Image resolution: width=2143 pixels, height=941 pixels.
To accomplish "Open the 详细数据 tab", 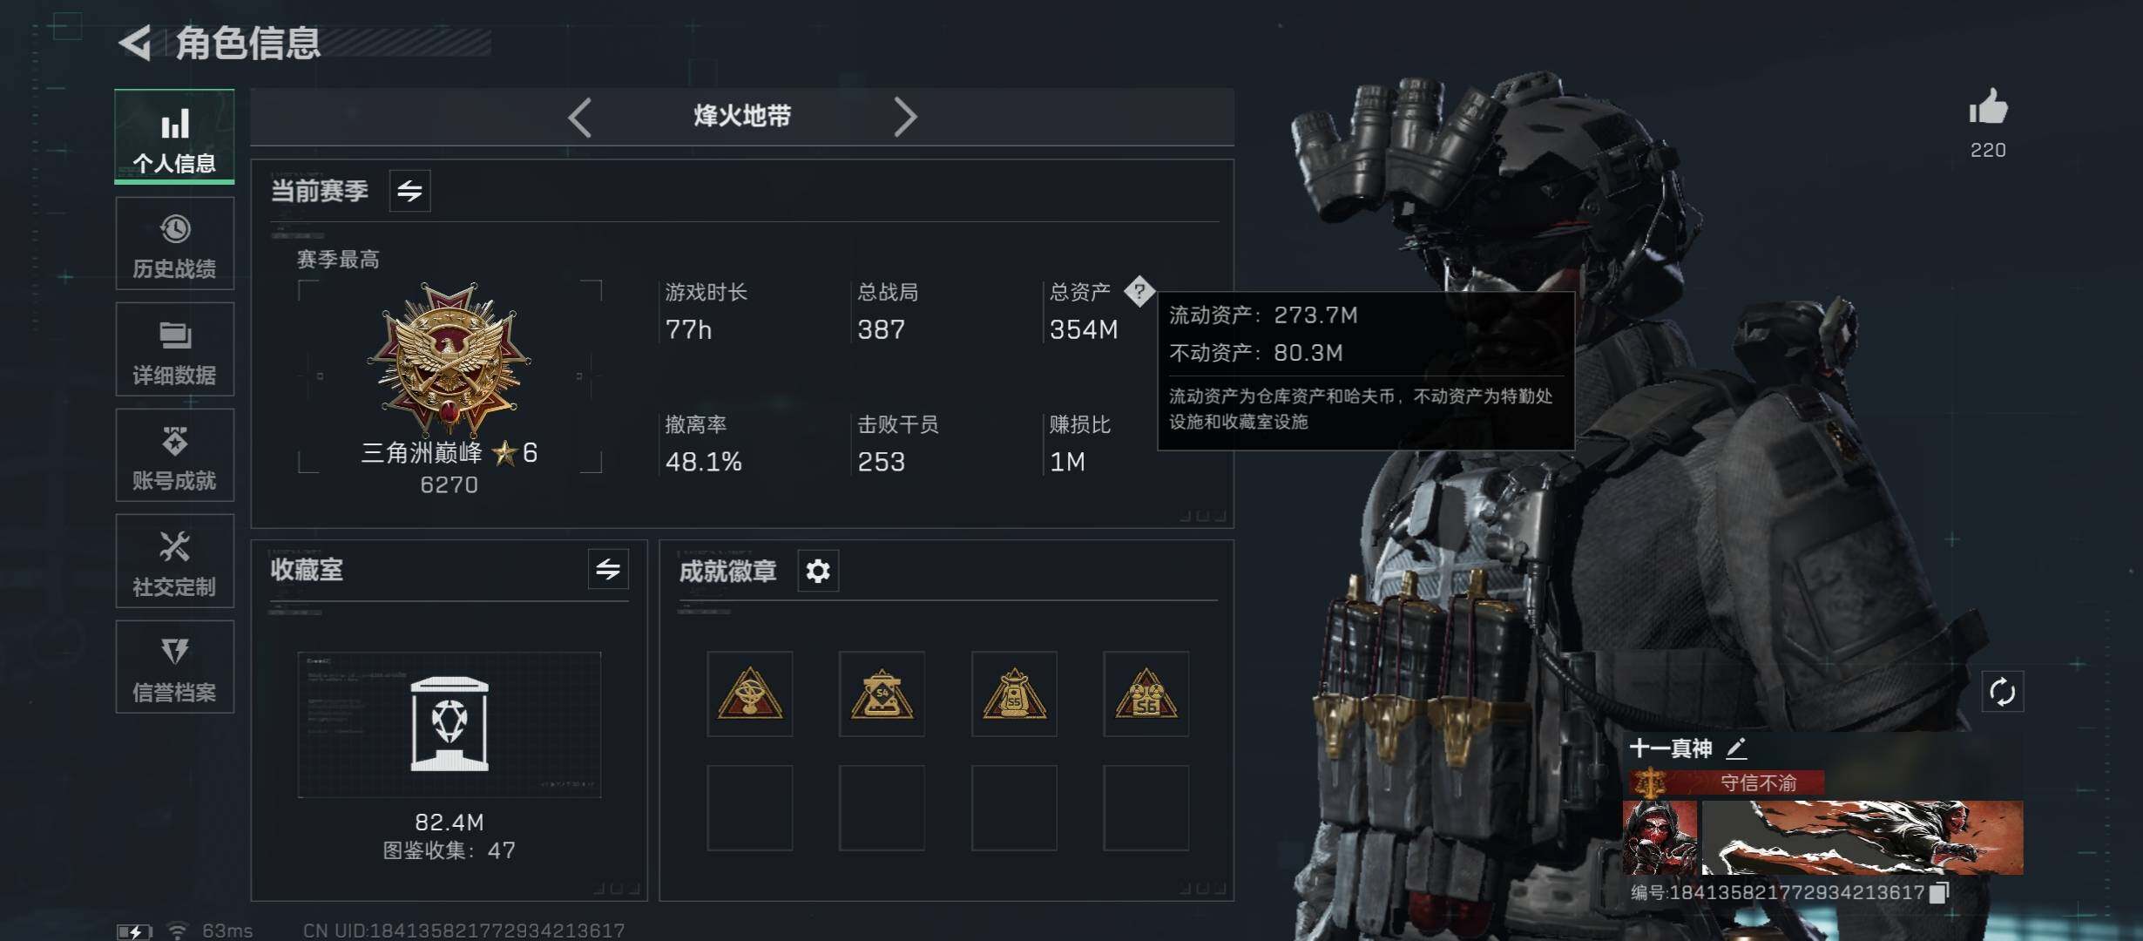I will [x=174, y=349].
